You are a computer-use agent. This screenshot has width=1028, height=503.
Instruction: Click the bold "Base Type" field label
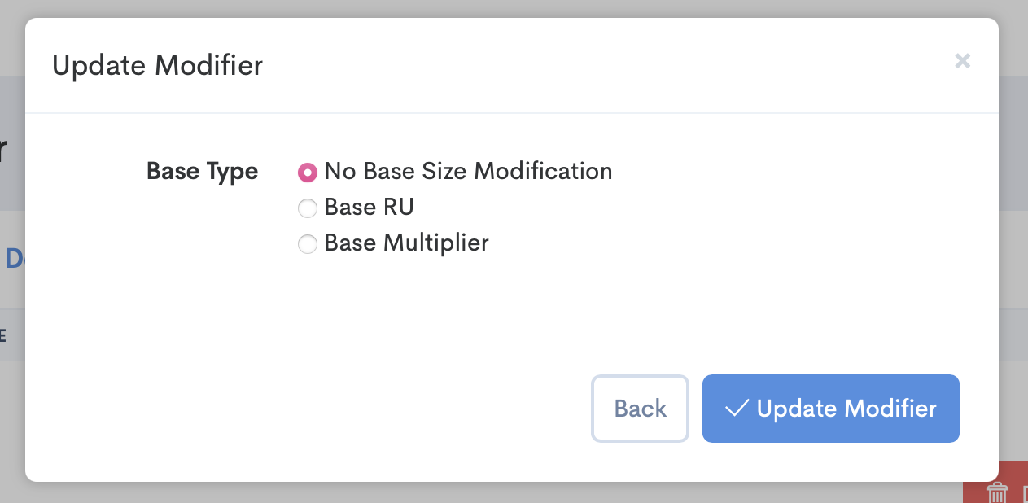202,172
